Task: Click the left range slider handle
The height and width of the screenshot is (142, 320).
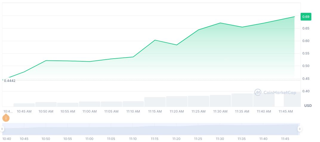Action: point(2,129)
